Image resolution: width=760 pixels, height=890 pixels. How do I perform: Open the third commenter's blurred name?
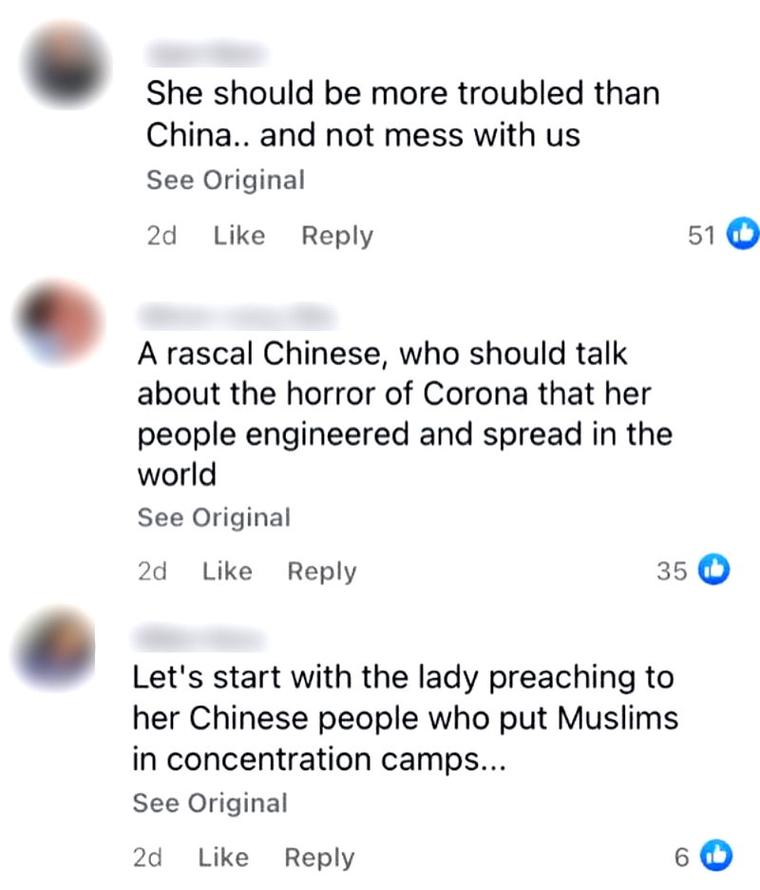199,639
